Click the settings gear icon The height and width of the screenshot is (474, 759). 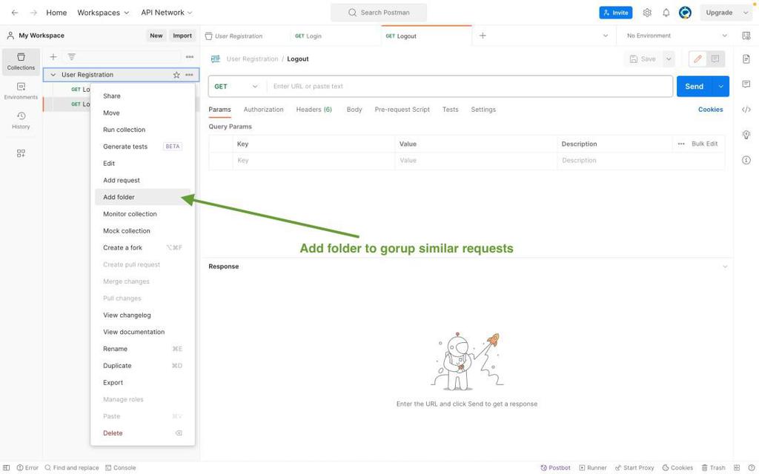[647, 13]
